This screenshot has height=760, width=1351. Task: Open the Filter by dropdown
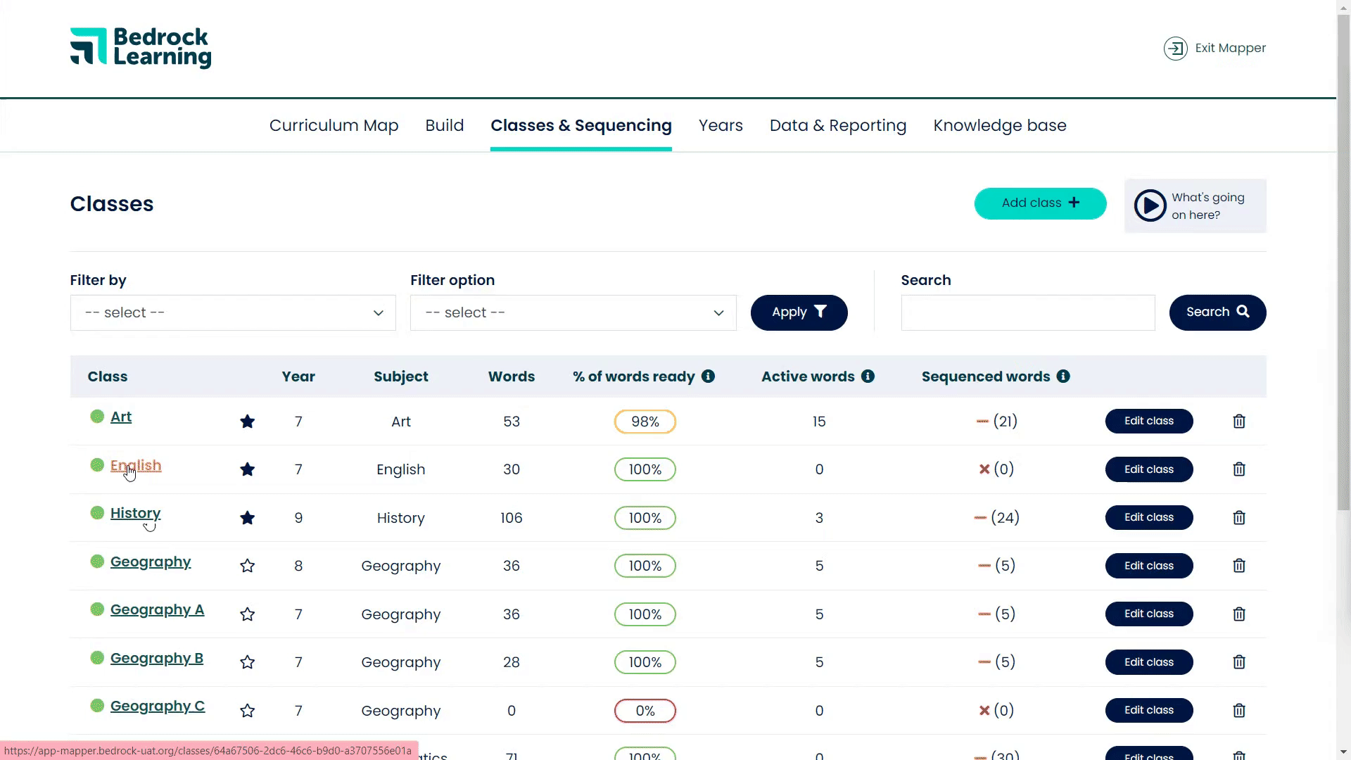[233, 313]
